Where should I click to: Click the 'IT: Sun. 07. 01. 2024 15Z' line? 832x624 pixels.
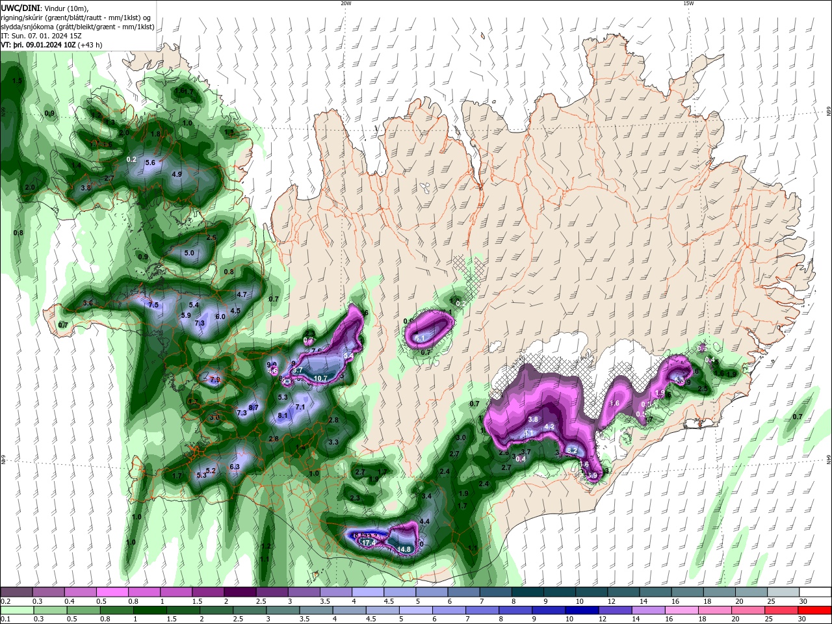(x=42, y=35)
